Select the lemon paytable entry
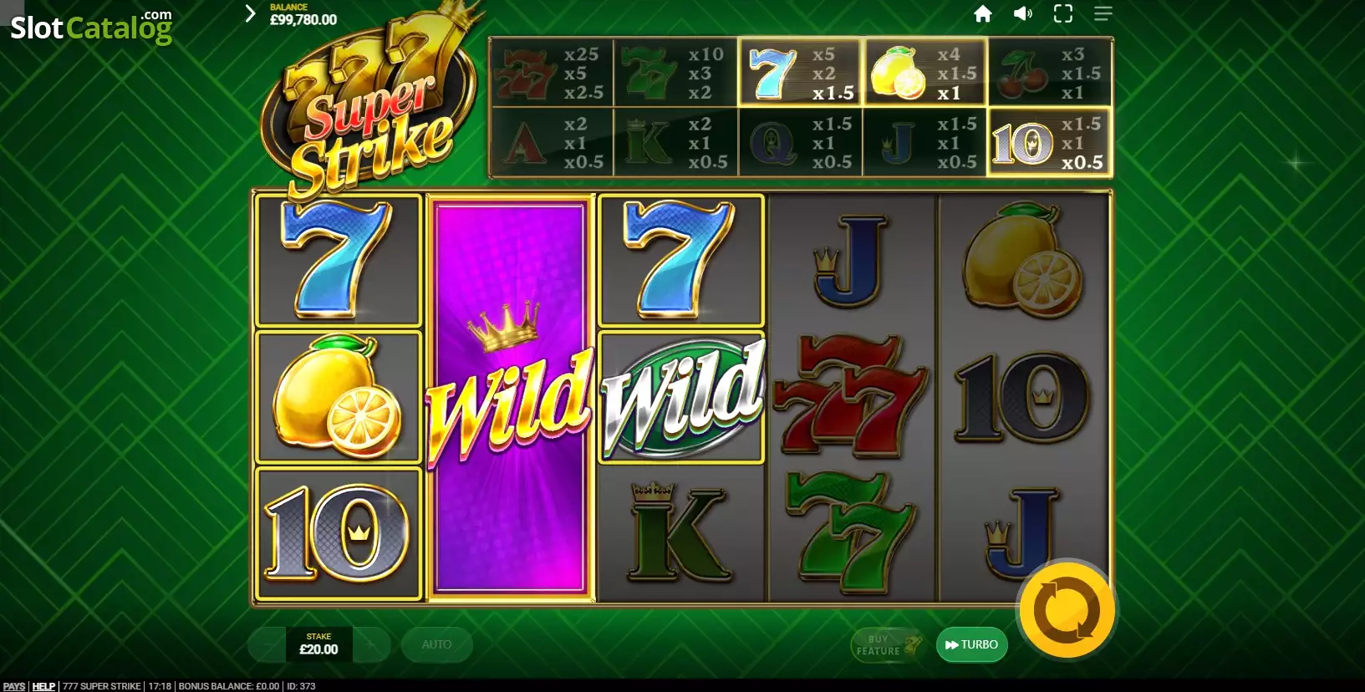The width and height of the screenshot is (1365, 692). tap(924, 72)
